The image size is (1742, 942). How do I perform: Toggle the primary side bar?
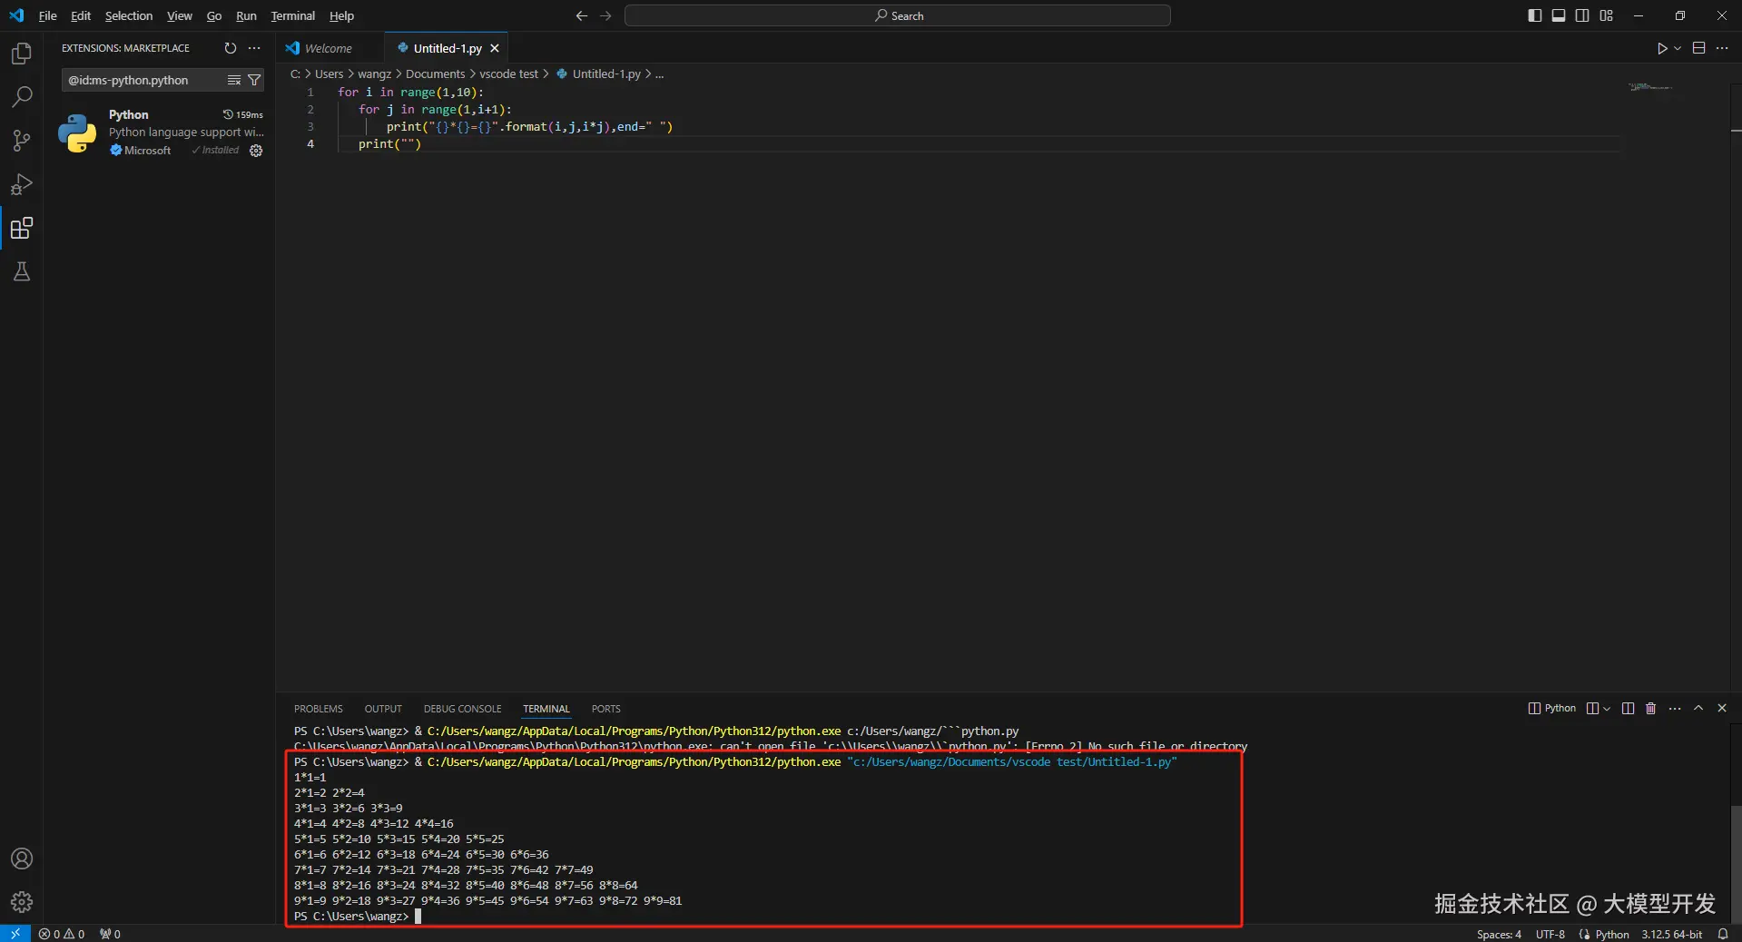pyautogui.click(x=1535, y=15)
